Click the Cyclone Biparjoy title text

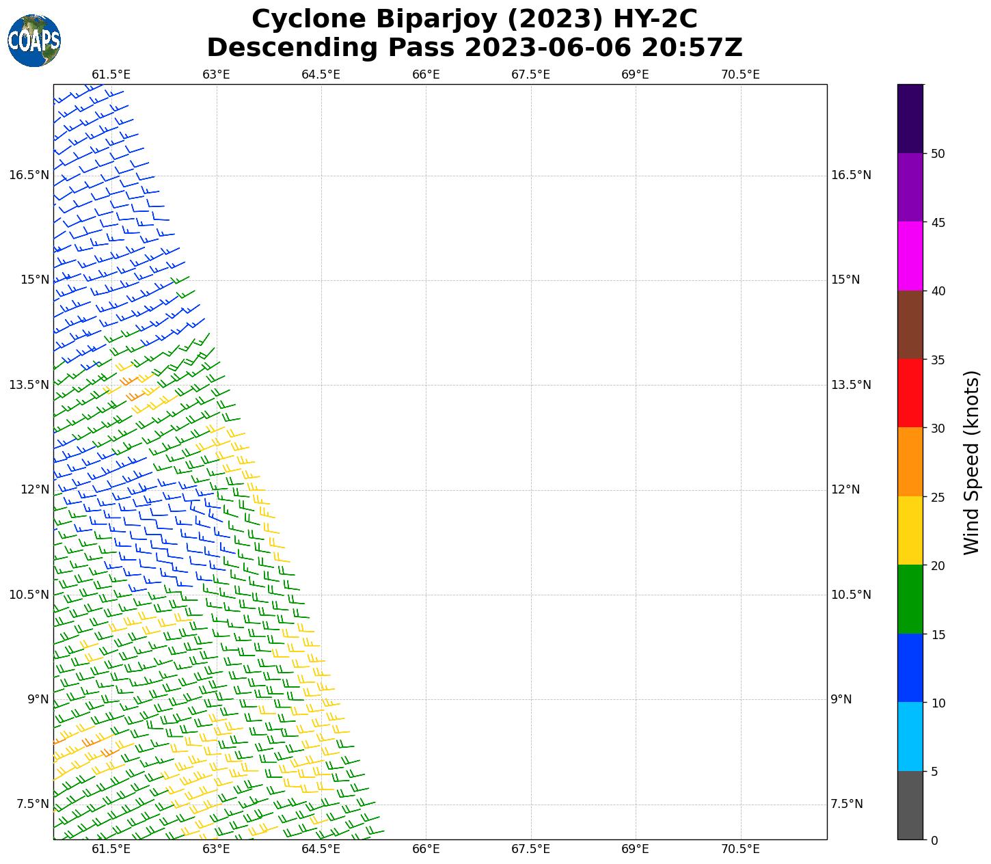(474, 19)
